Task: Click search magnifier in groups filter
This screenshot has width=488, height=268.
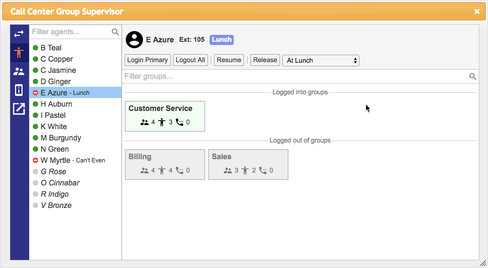Action: (472, 77)
